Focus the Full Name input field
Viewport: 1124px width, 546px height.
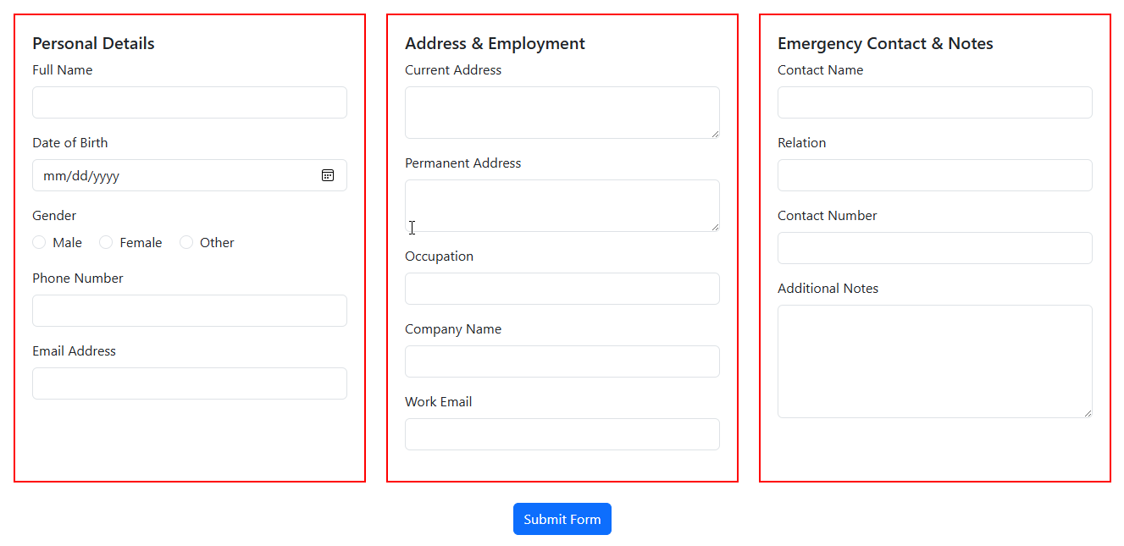[x=190, y=102]
